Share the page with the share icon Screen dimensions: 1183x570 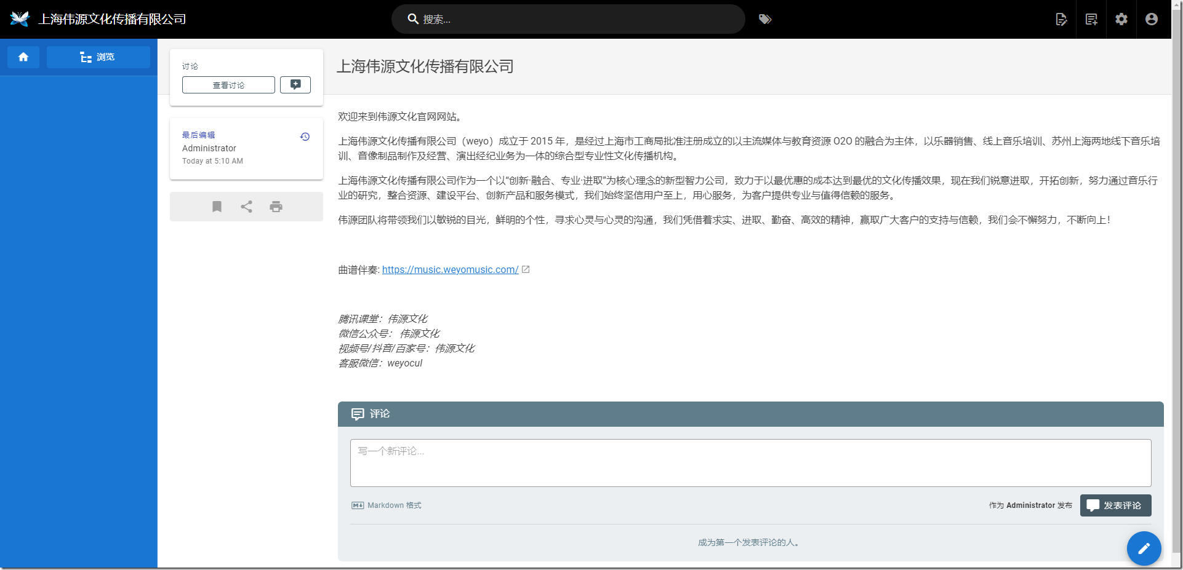coord(246,207)
